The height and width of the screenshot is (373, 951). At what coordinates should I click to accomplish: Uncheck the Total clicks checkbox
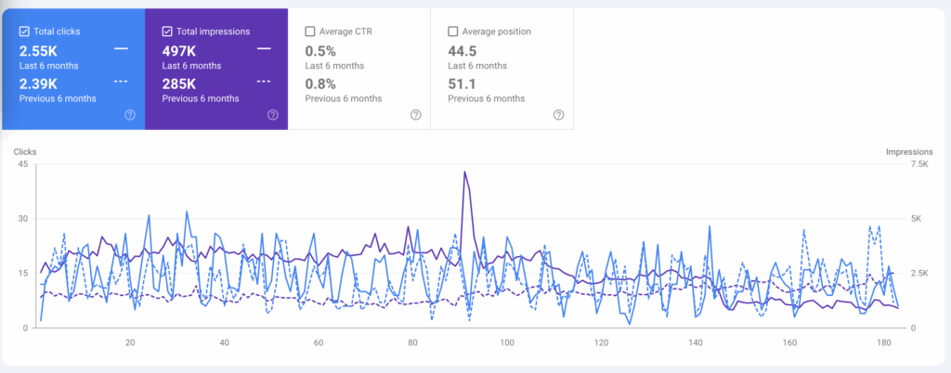point(24,31)
